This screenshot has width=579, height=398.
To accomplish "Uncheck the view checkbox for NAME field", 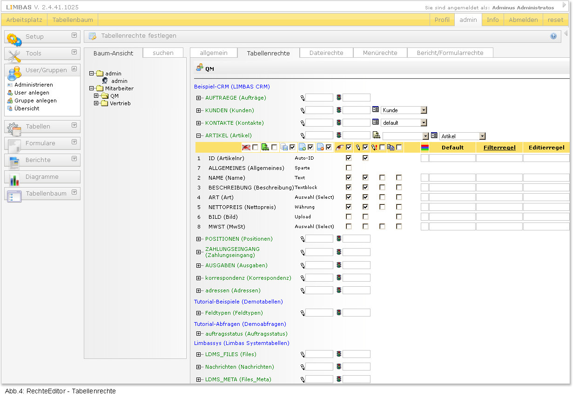I will click(x=349, y=178).
